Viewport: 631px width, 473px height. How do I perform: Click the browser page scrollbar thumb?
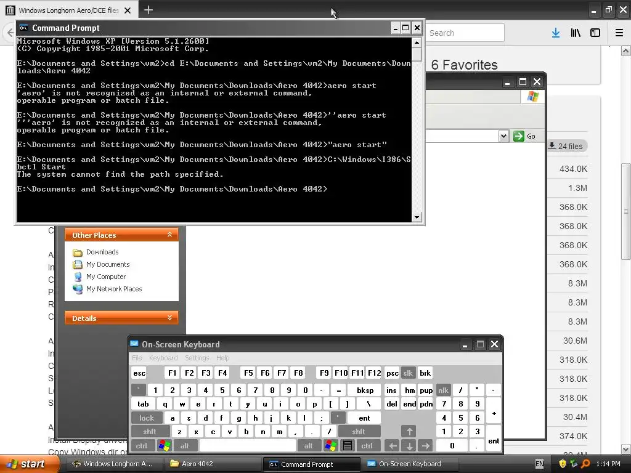[x=626, y=211]
